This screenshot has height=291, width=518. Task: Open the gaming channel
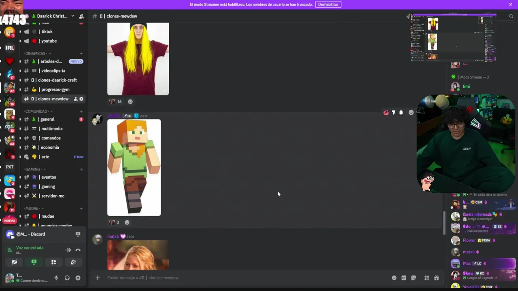click(53, 186)
